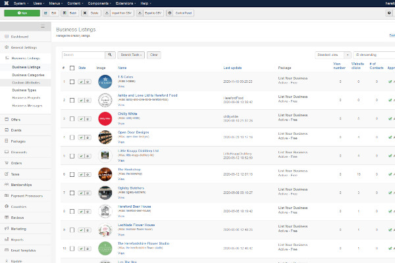Open the Open Door Designs listing link
The height and width of the screenshot is (263, 395).
click(132, 132)
